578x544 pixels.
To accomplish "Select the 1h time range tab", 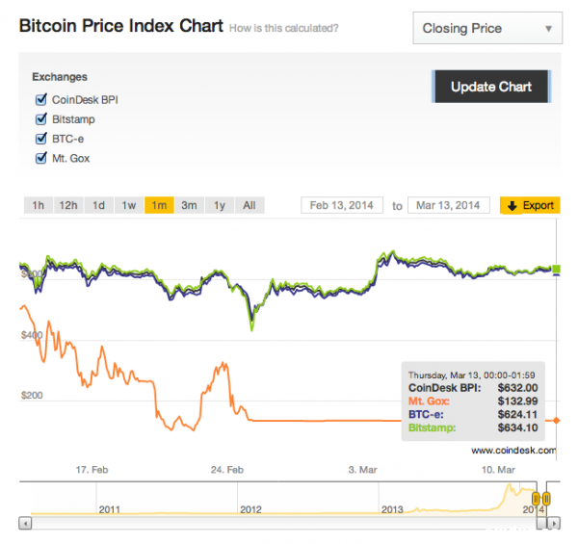I will pyautogui.click(x=38, y=205).
